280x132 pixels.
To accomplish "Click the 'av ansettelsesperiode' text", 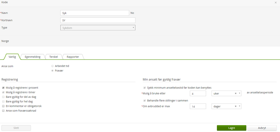I will (x=260, y=92).
